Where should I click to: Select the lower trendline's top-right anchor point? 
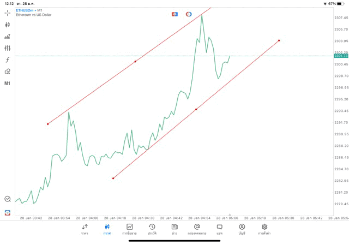[x=279, y=40]
